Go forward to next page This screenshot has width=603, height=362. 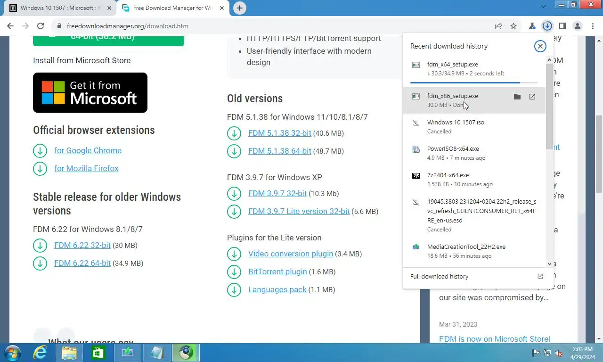pyautogui.click(x=25, y=26)
